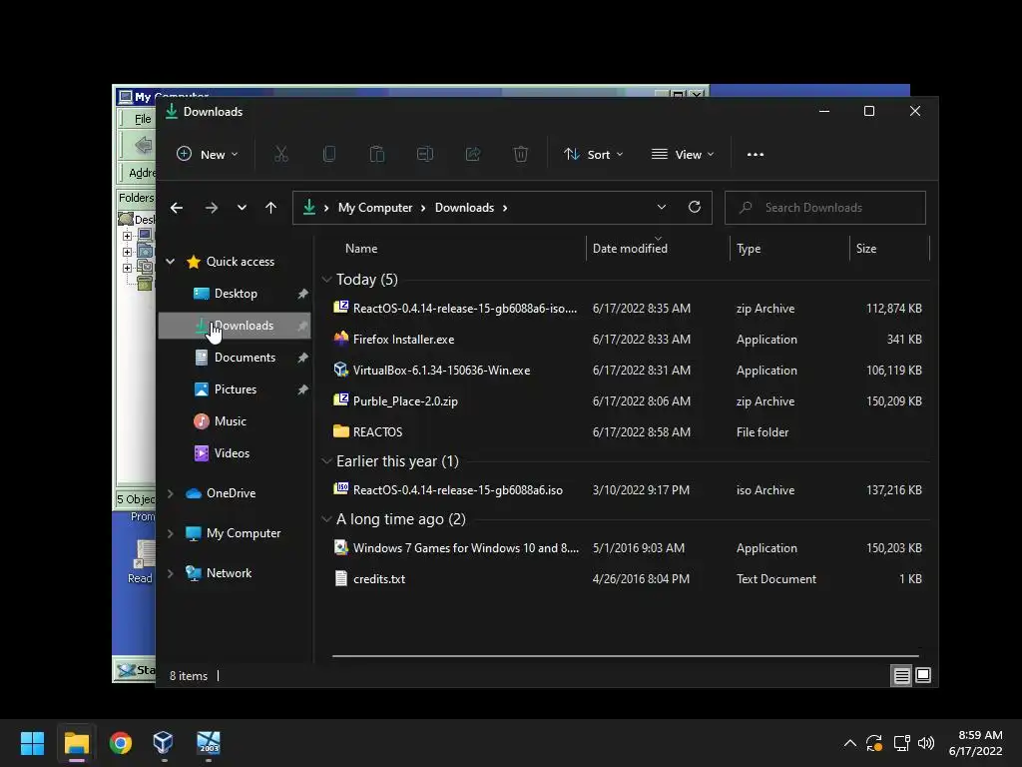Click the update sync tray icon

pyautogui.click(x=874, y=743)
